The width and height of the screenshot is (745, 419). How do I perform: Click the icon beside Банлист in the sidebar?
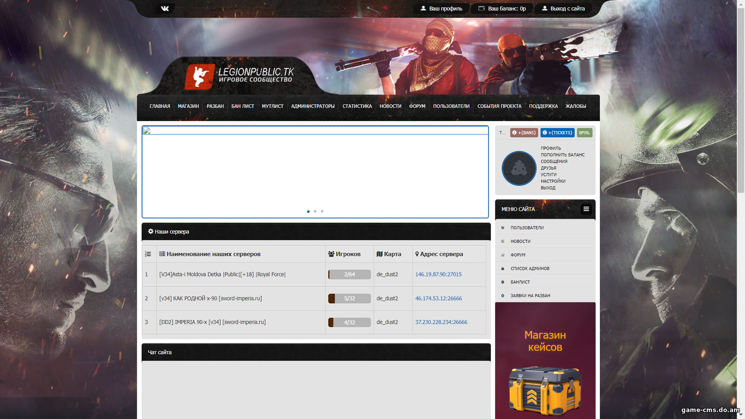click(503, 282)
